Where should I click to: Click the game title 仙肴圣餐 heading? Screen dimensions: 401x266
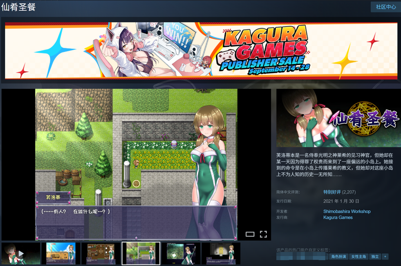18,7
